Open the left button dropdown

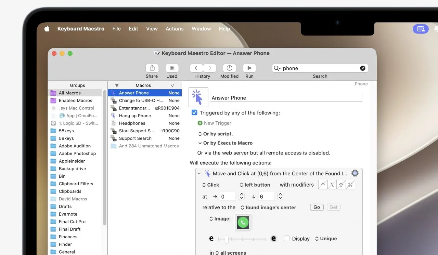tap(255, 185)
